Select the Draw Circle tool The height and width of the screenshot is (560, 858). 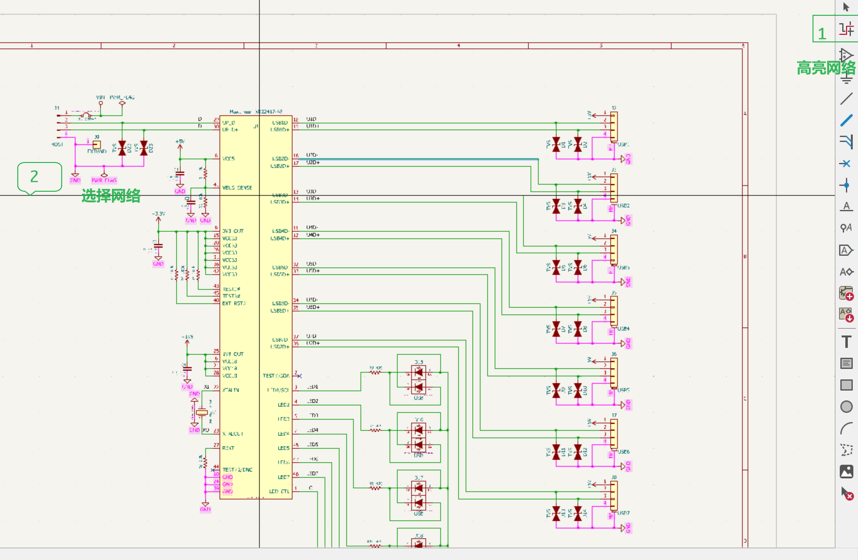click(846, 407)
